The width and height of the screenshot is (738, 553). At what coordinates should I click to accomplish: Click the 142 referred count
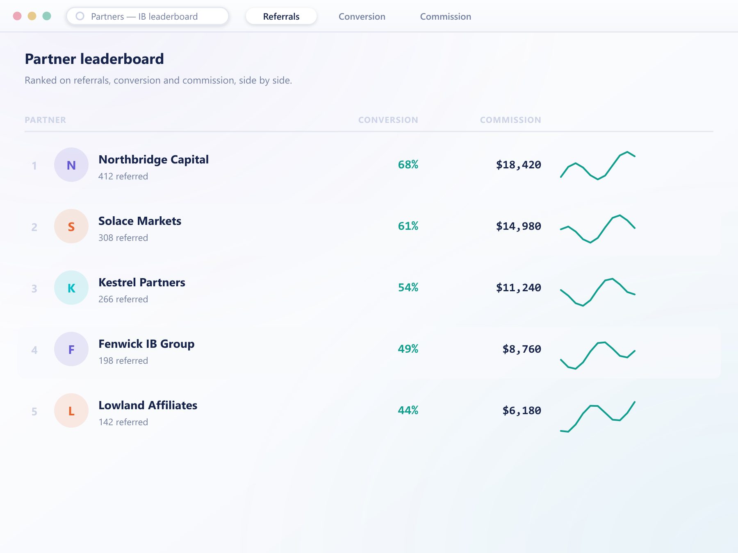pos(123,422)
